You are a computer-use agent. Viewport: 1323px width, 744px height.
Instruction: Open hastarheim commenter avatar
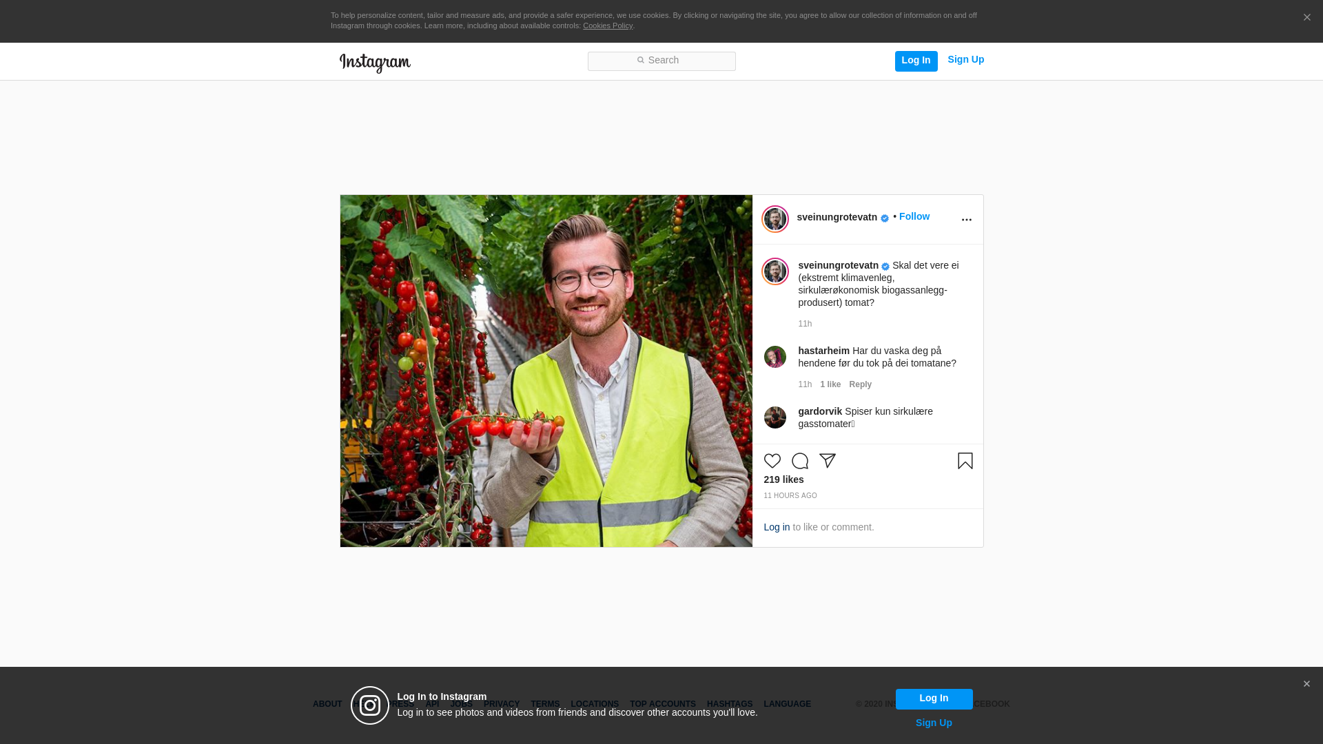tap(775, 357)
